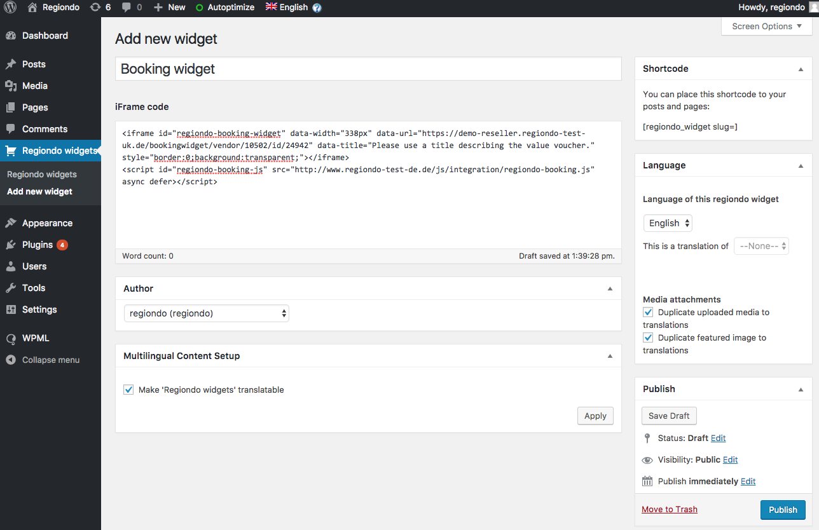Screen dimensions: 819x530
Task: Click the updates refresh icon
Action: 95,8
